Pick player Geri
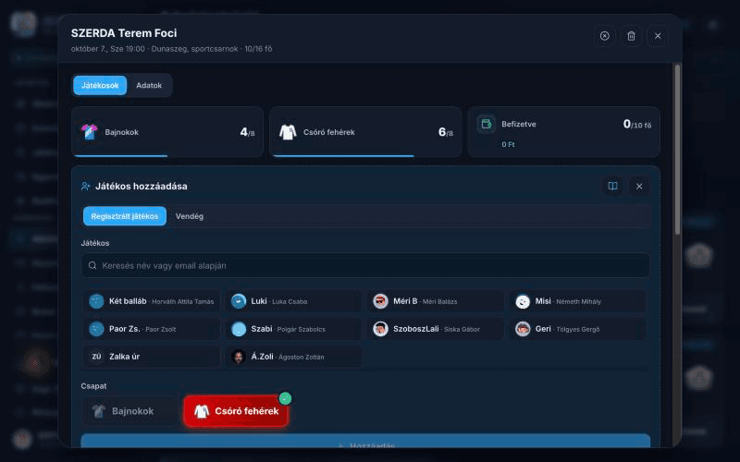Viewport: 740px width, 462px height. [x=577, y=329]
